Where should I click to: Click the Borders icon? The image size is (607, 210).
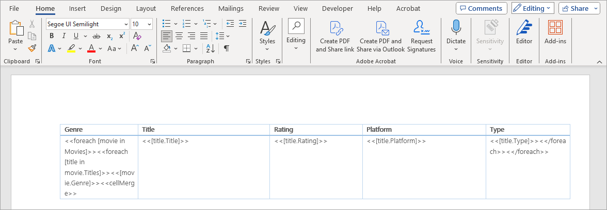(187, 48)
